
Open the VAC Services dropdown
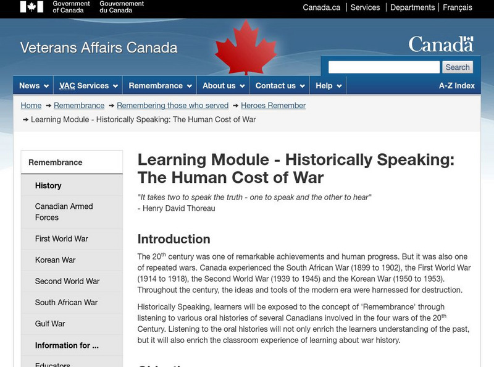(x=88, y=86)
